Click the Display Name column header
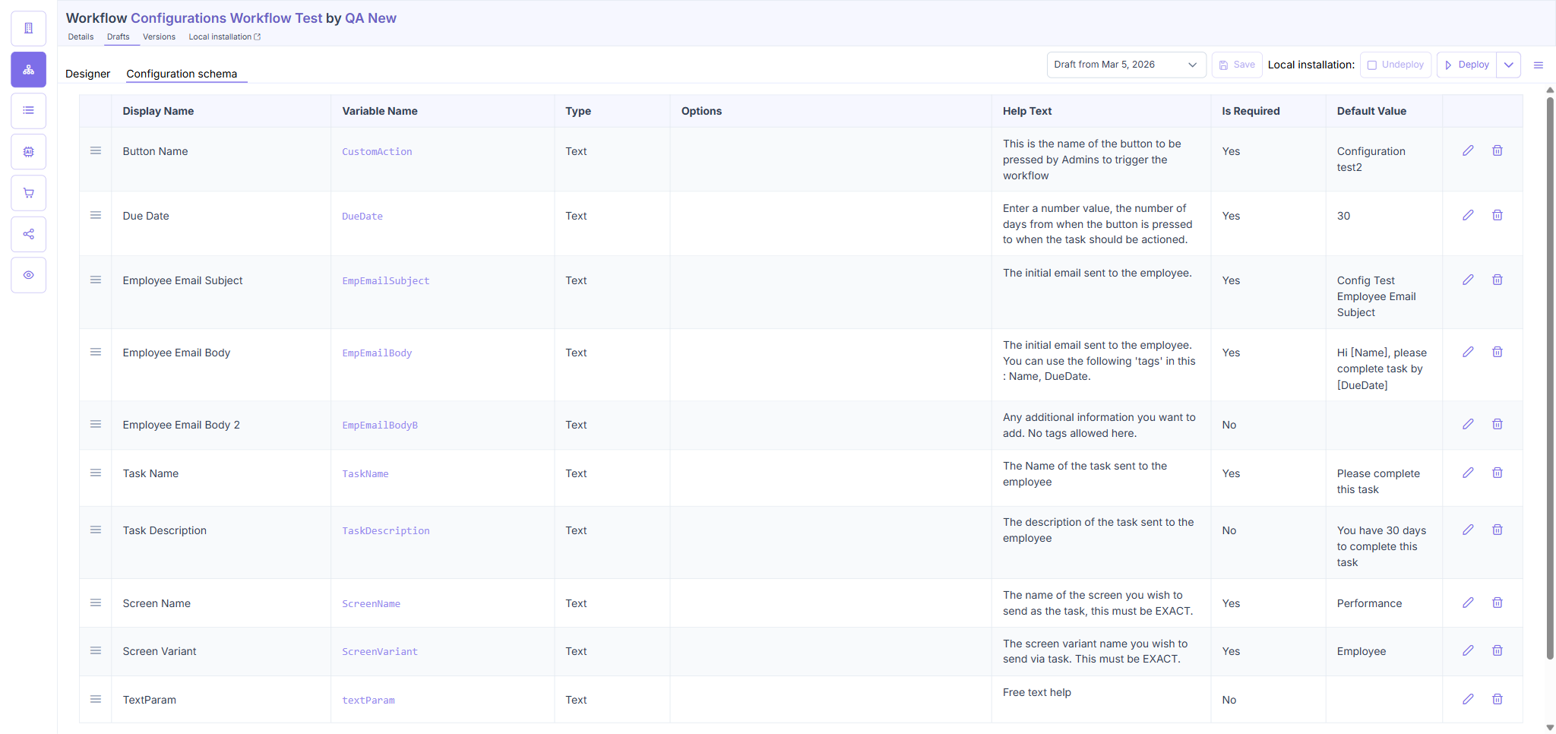The width and height of the screenshot is (1556, 734). coord(158,111)
